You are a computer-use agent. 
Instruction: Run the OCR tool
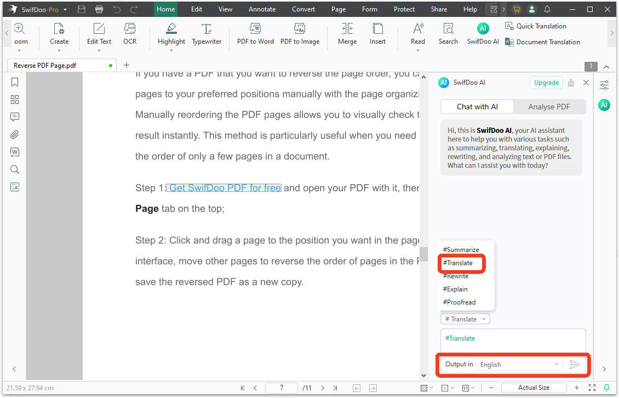tap(130, 34)
